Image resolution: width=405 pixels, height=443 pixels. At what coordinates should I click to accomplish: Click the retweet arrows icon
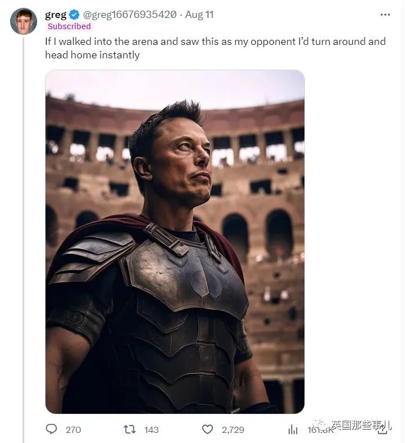[130, 430]
